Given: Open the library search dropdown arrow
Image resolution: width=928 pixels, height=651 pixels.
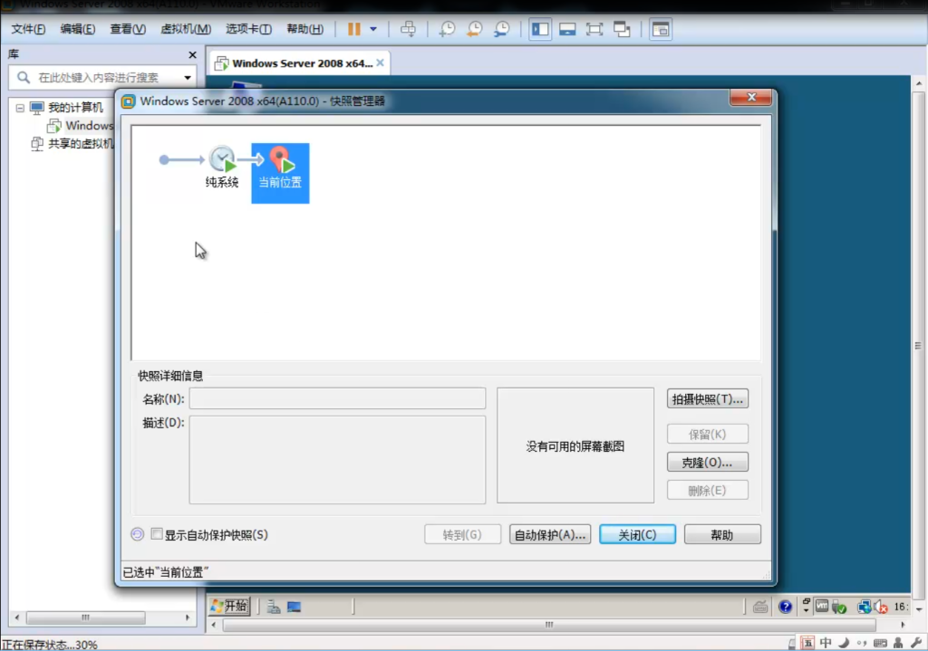Looking at the screenshot, I should tap(188, 78).
